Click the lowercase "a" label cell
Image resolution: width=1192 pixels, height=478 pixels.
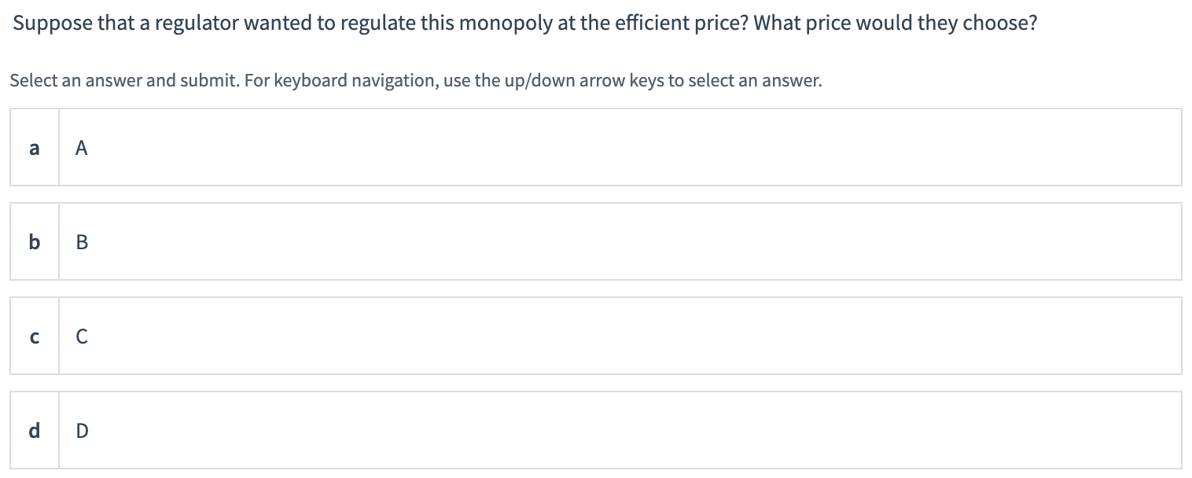(34, 147)
